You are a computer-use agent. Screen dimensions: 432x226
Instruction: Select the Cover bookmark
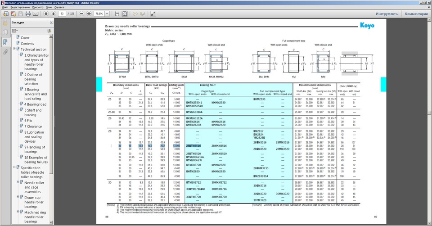click(x=25, y=38)
